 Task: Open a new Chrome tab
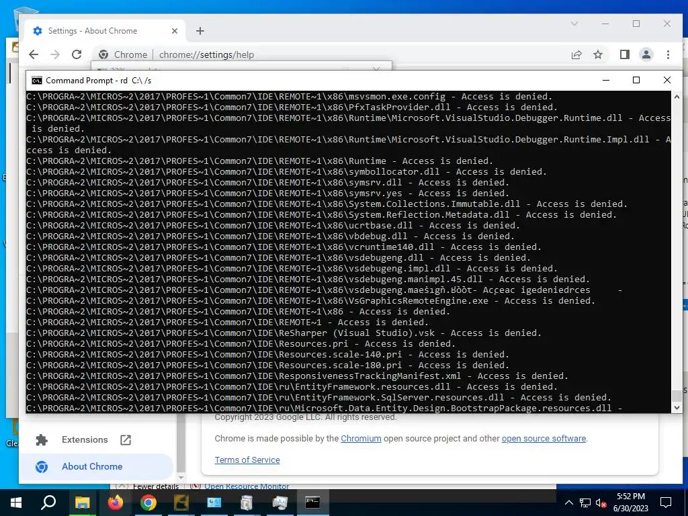(200, 31)
